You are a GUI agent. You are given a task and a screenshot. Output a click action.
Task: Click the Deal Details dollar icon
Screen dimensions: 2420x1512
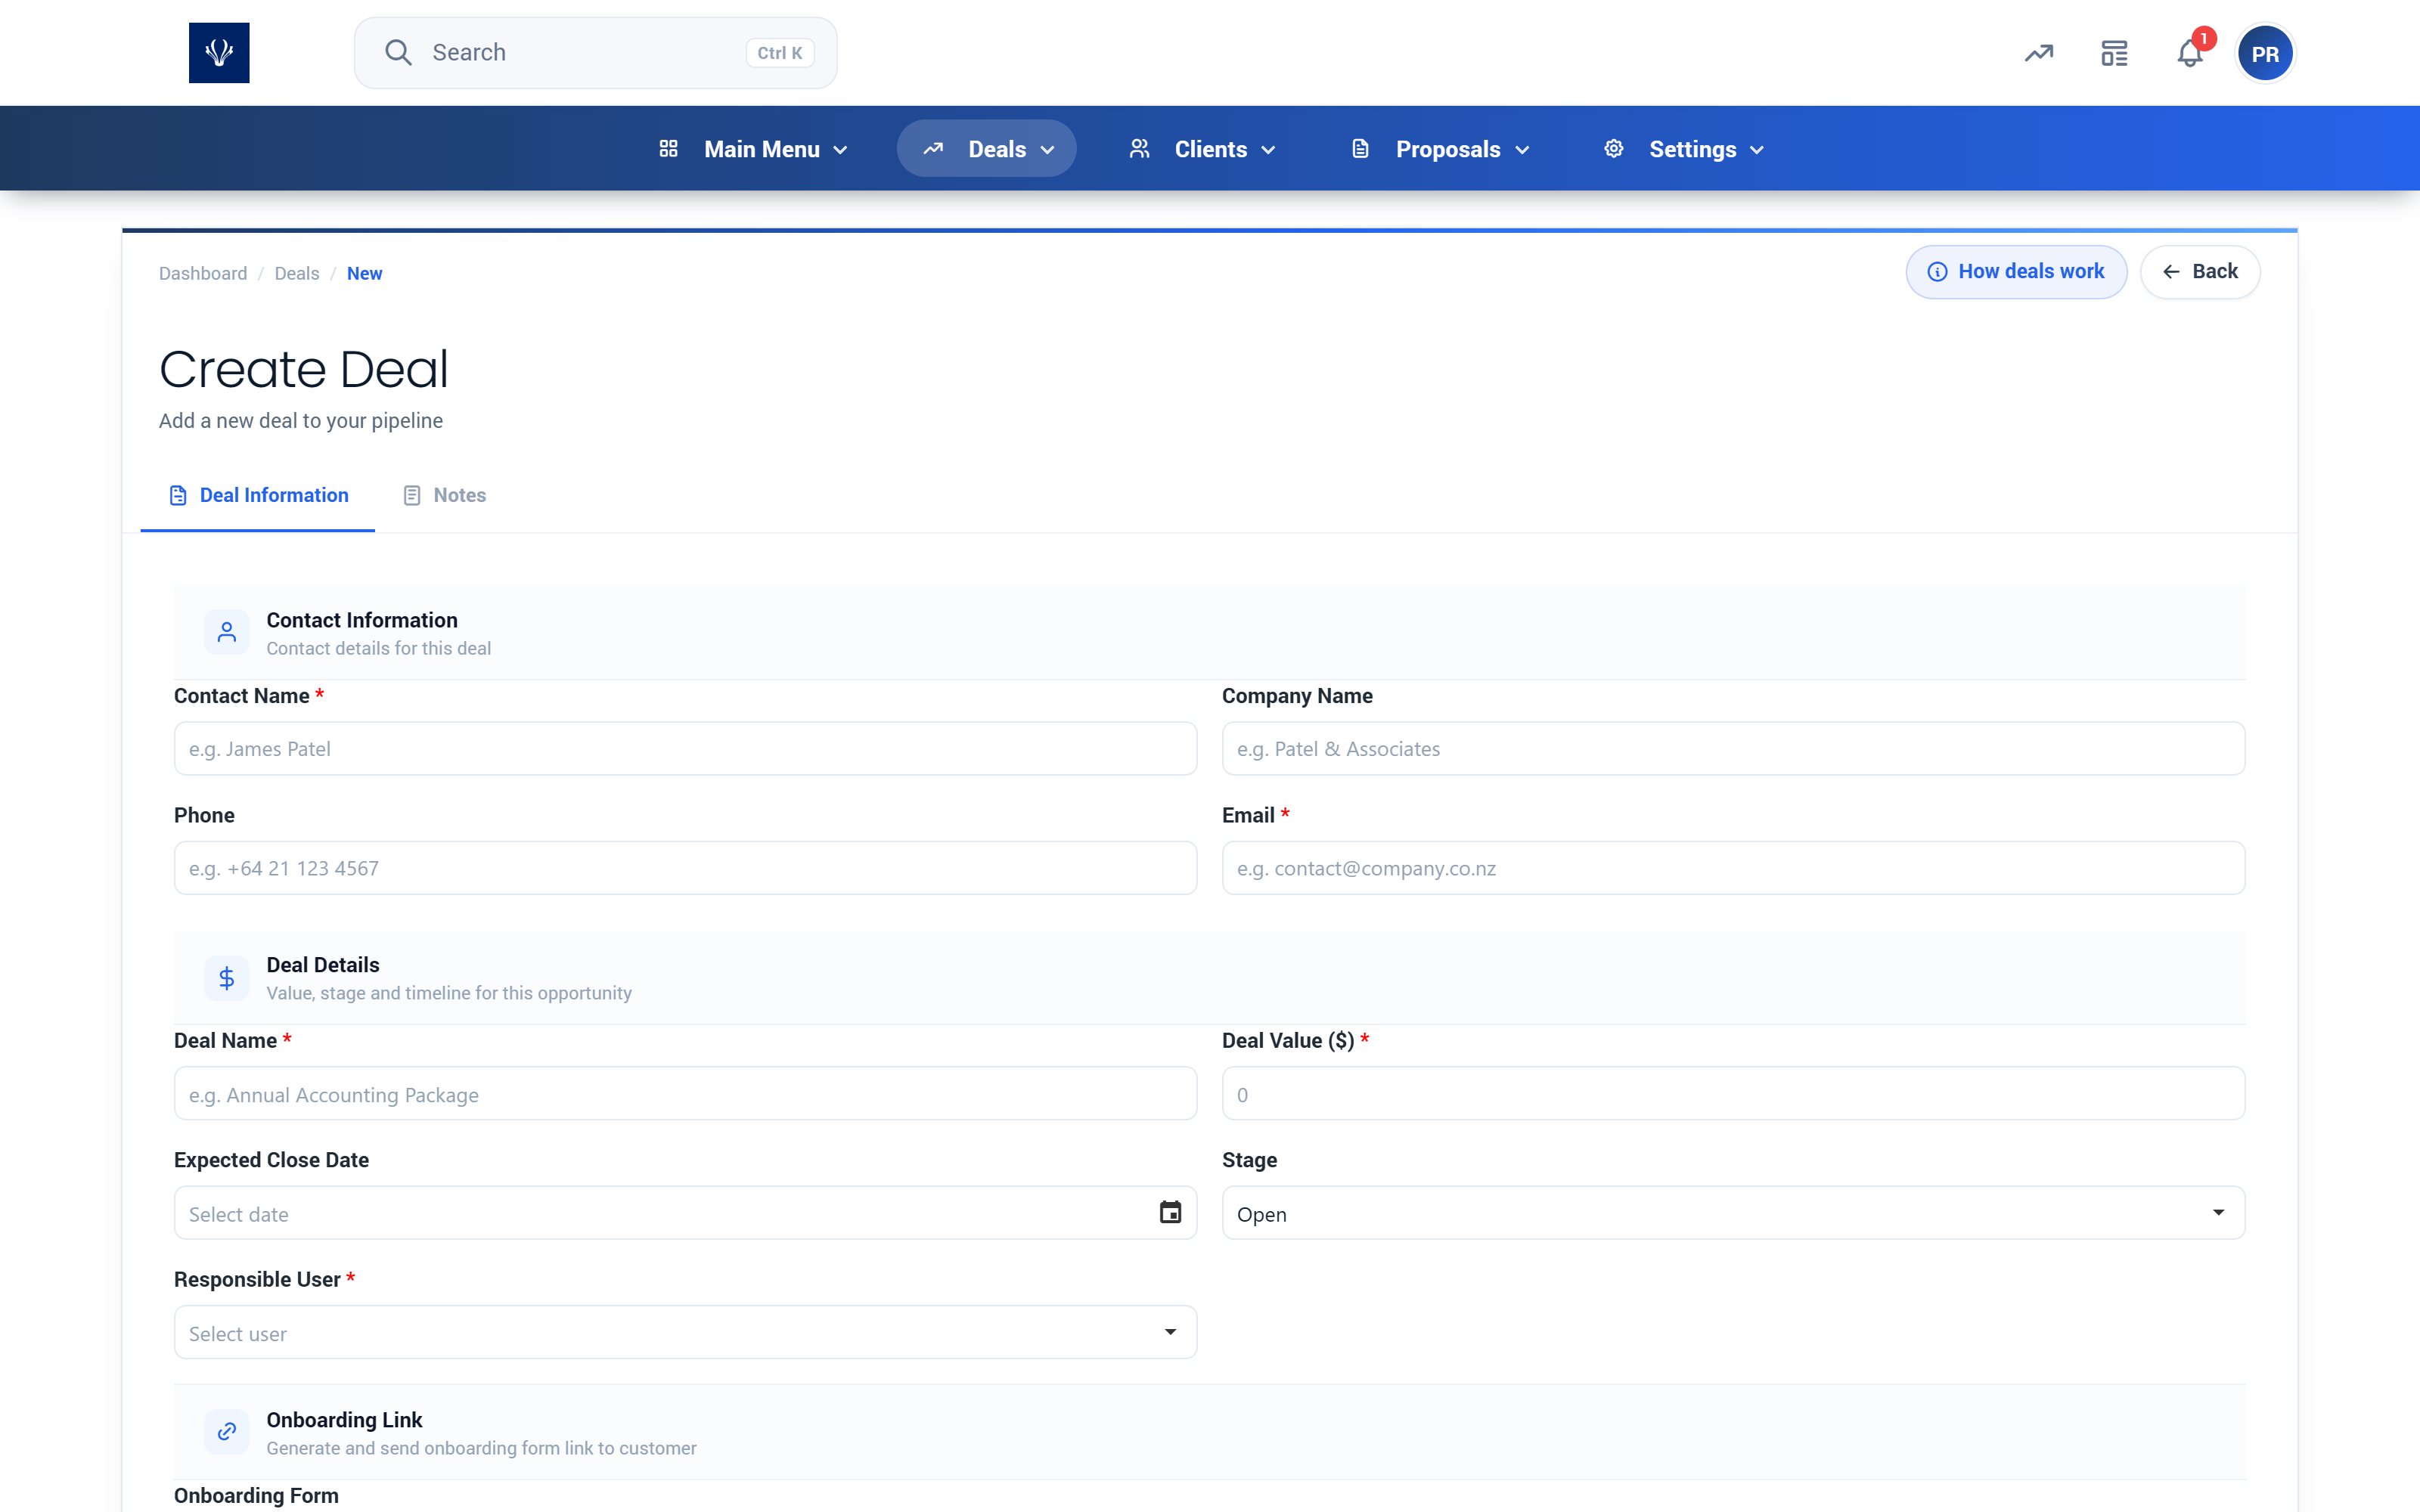pyautogui.click(x=227, y=978)
